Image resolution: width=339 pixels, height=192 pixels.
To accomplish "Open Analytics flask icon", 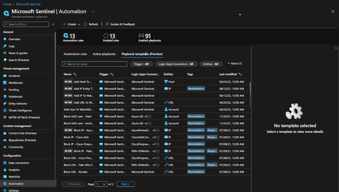I will pyautogui.click(x=5, y=170).
